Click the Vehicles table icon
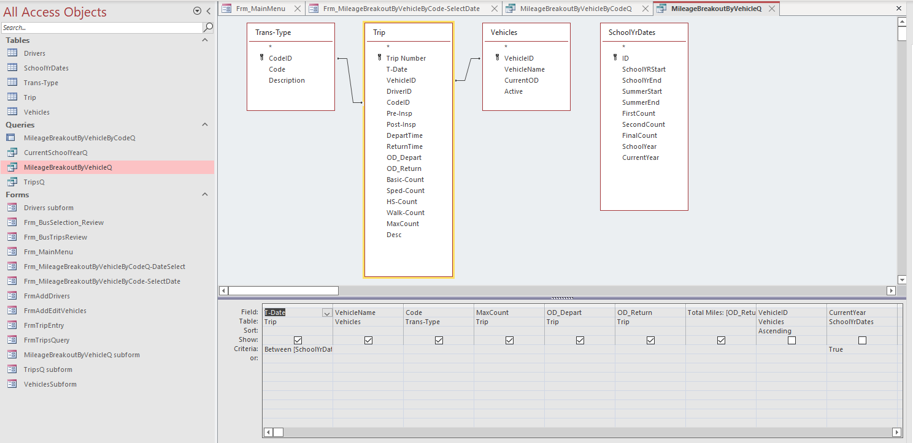Screen dimensions: 913x443 12,112
